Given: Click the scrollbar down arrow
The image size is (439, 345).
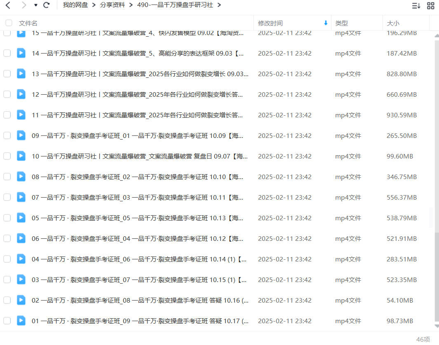Looking at the screenshot, I should pyautogui.click(x=437, y=326).
